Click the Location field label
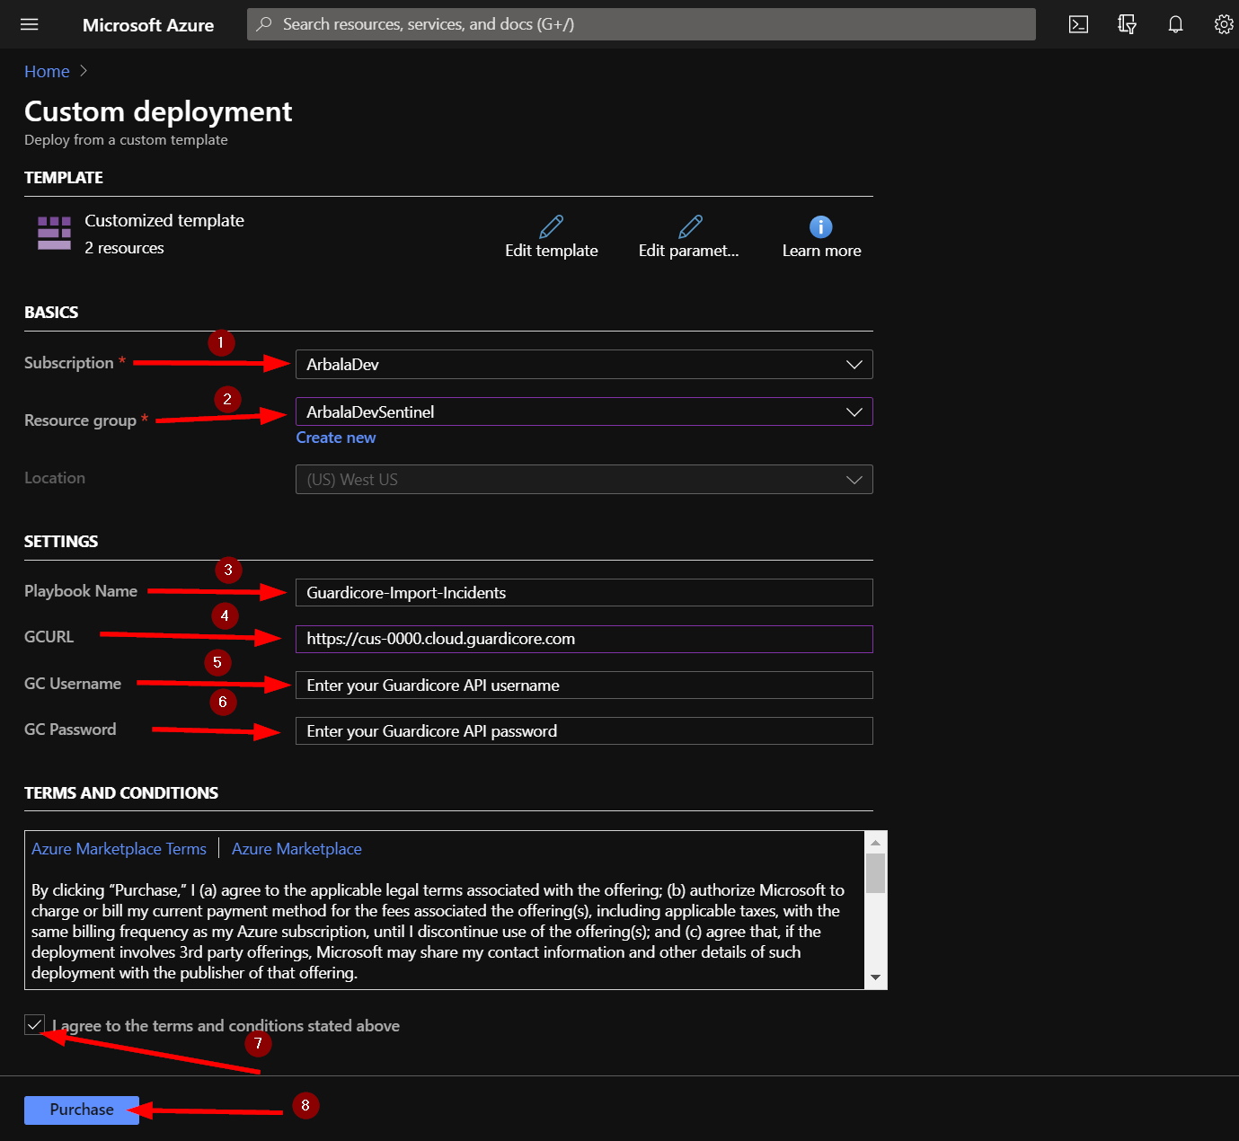This screenshot has width=1239, height=1141. pyautogui.click(x=55, y=478)
